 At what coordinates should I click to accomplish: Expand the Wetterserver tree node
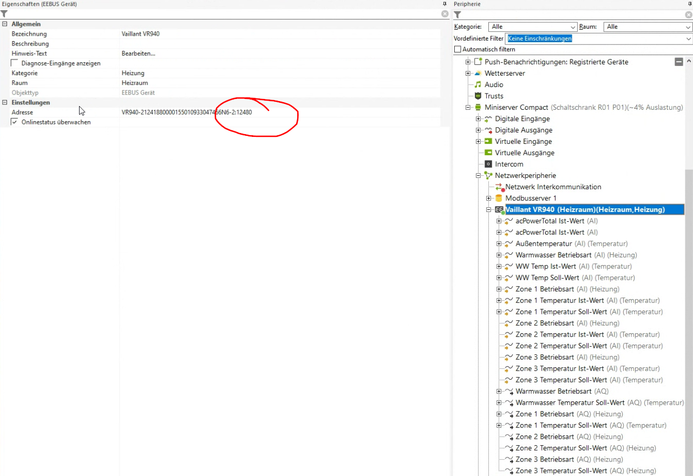[x=468, y=74]
